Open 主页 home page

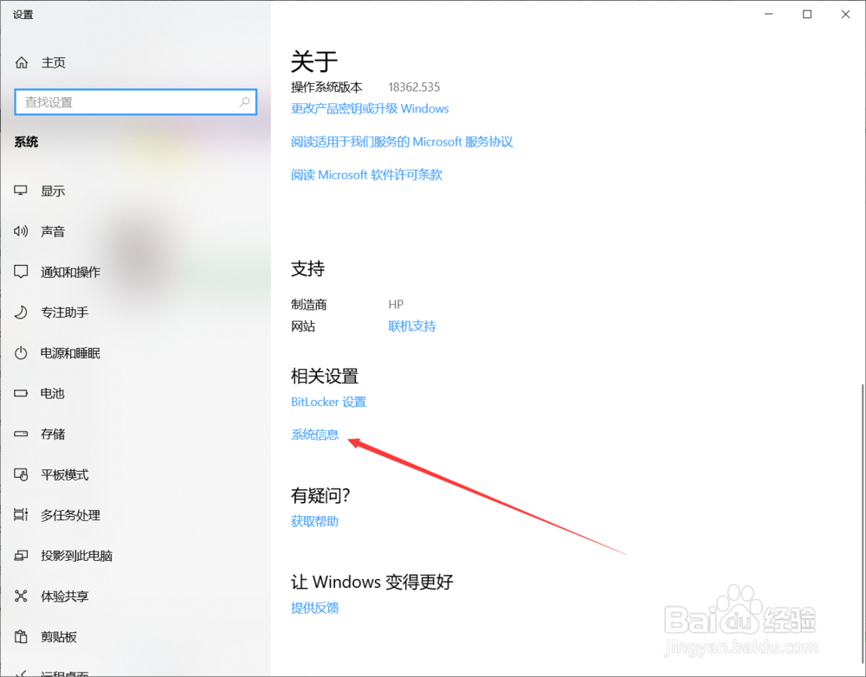point(53,62)
